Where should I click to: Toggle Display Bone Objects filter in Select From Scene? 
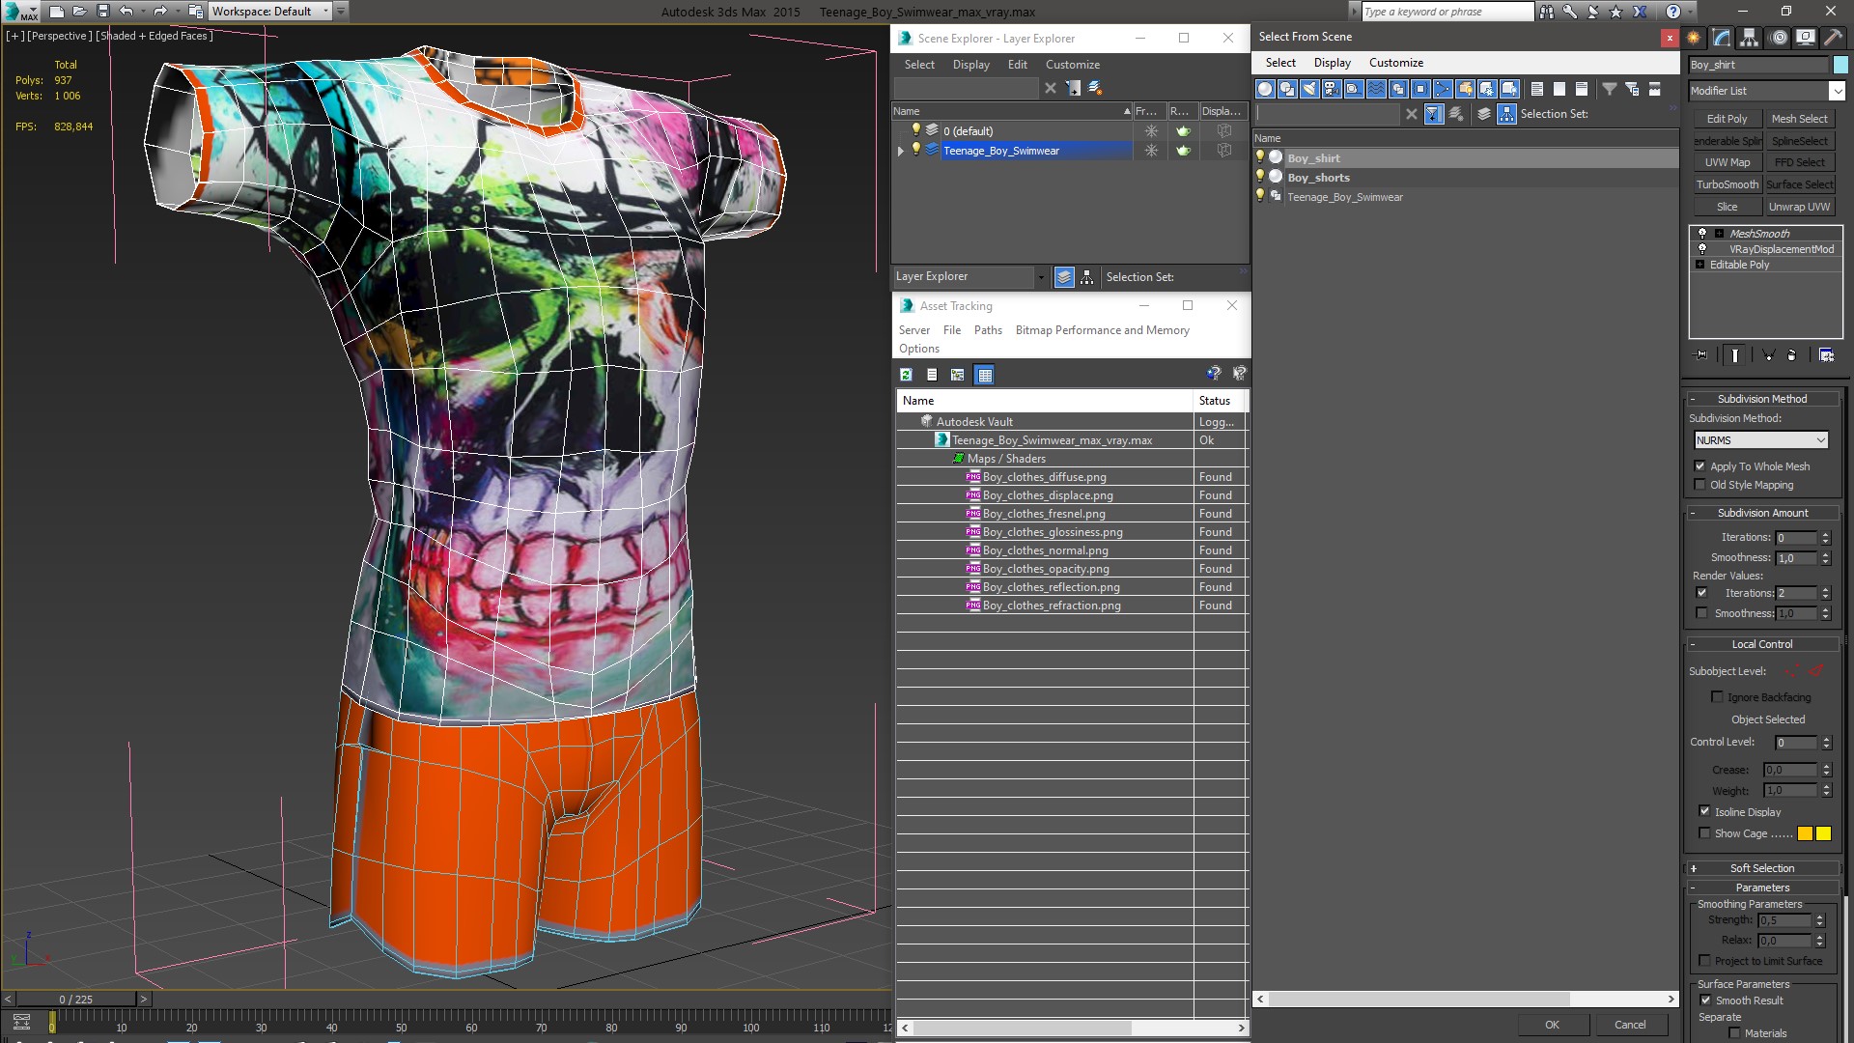point(1443,89)
